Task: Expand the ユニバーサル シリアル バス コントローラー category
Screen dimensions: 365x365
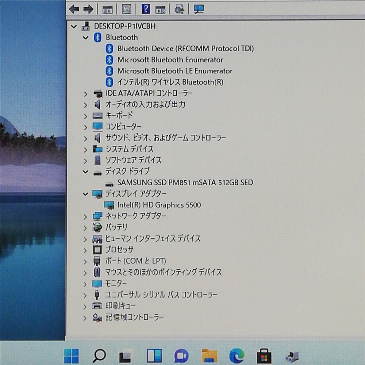Action: (85, 295)
